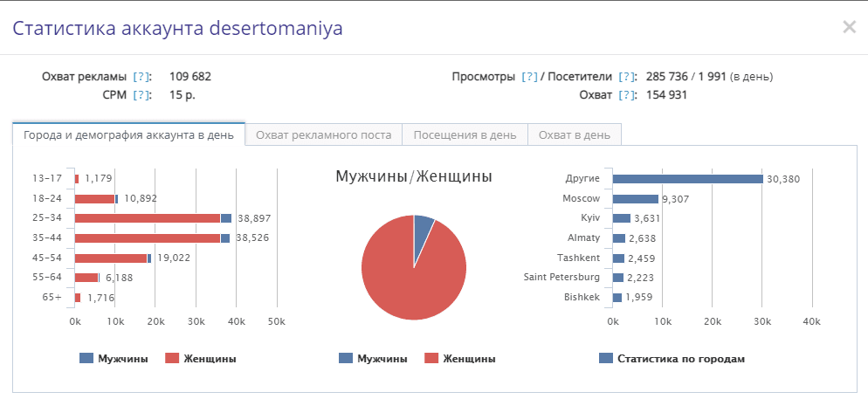868x406 pixels.
Task: Toggle Статистика по городам legend item
Action: 672,359
